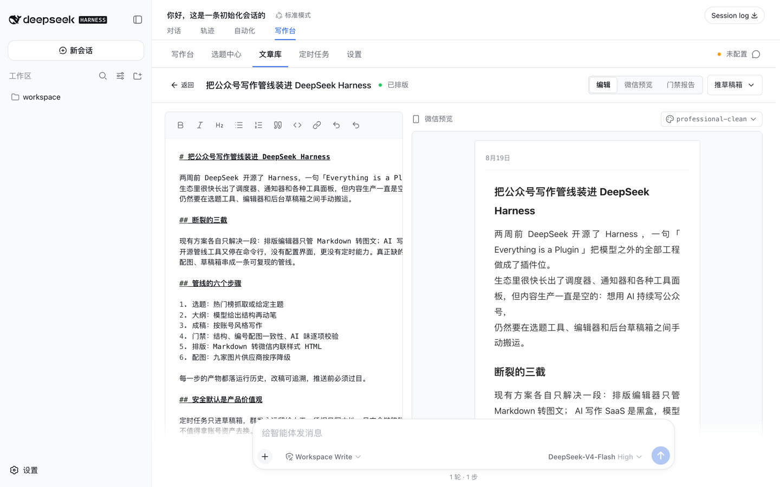The image size is (780, 487).
Task: Collapse the sidebar panel
Action: pos(138,20)
